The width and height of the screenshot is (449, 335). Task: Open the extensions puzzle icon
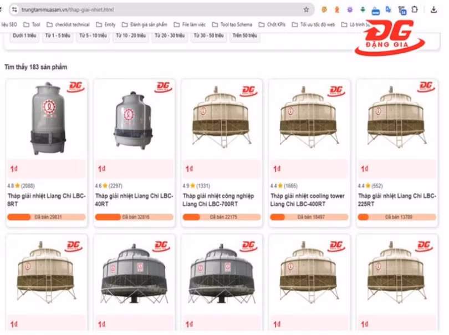pos(414,9)
